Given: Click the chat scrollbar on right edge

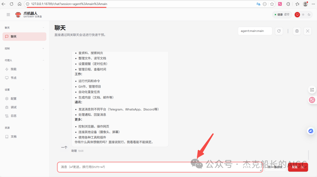Looking at the screenshot, I should 308,155.
